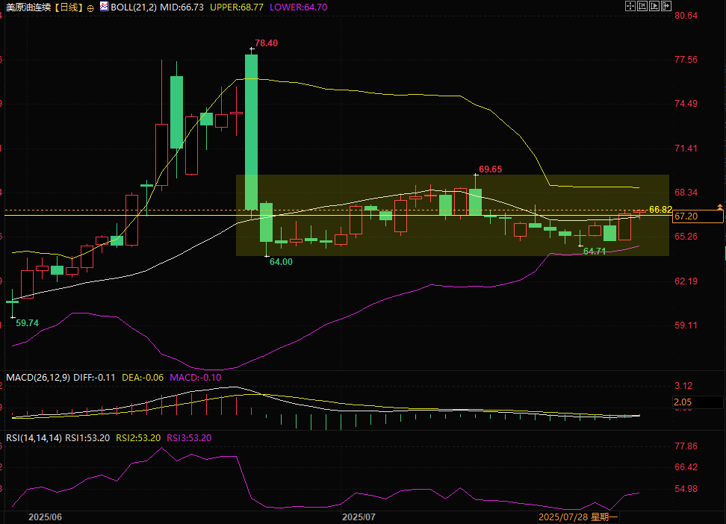Click the 71.41 price axis label
The height and width of the screenshot is (524, 726).
pyautogui.click(x=686, y=149)
